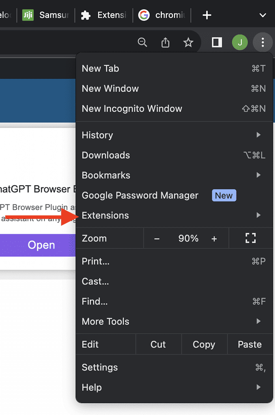The height and width of the screenshot is (415, 275).
Task: Toggle the side panel icon
Action: (x=217, y=42)
